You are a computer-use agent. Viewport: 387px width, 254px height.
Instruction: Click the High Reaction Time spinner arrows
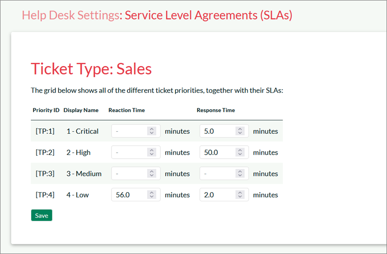(152, 152)
